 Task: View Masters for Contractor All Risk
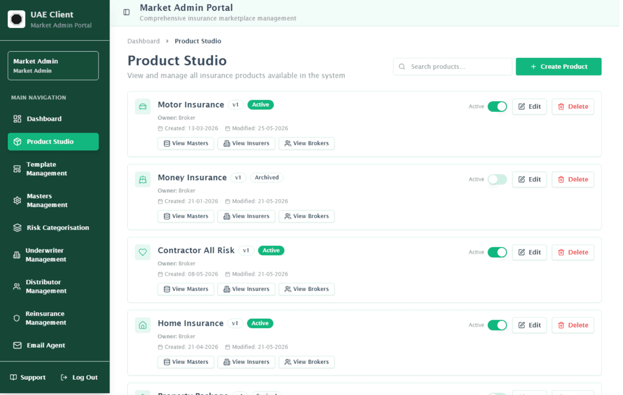186,289
